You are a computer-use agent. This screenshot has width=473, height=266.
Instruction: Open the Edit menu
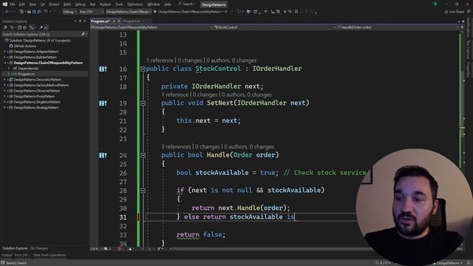click(x=21, y=4)
